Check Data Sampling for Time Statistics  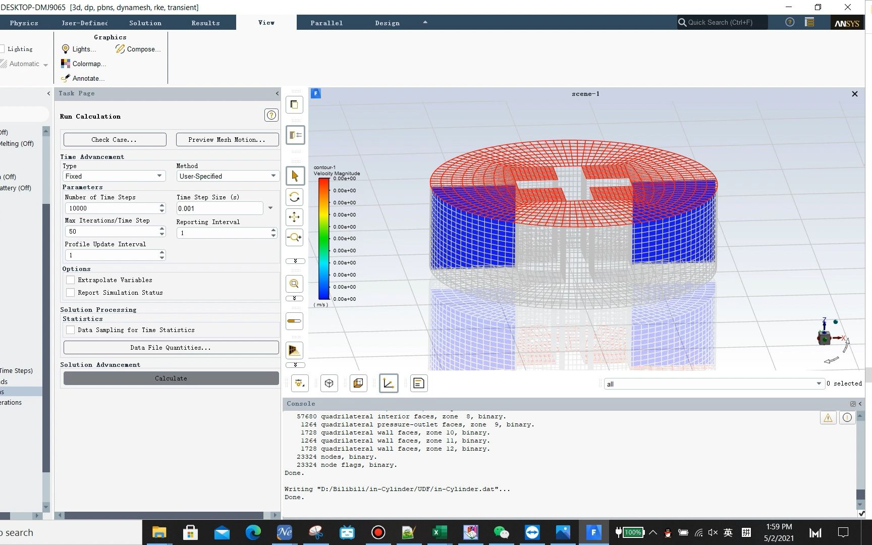tap(71, 330)
